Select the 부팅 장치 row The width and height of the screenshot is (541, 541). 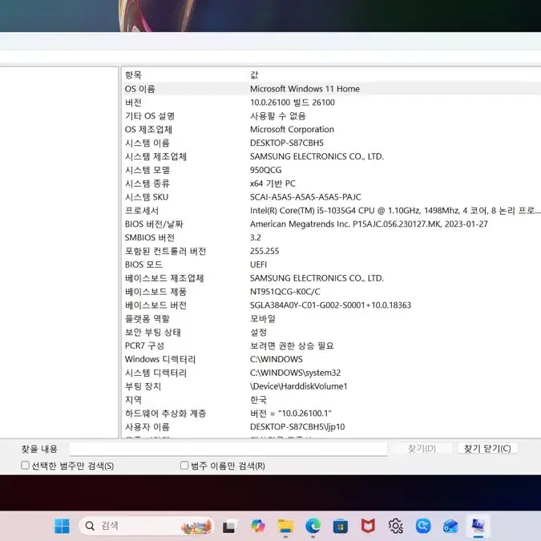coord(331,386)
